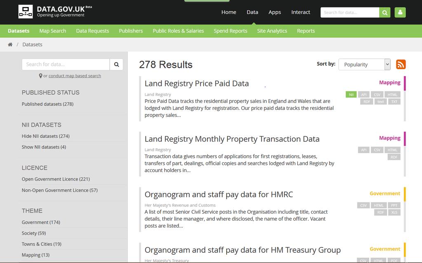Click the map pin icon beside map search link
The height and width of the screenshot is (263, 422).
point(40,76)
